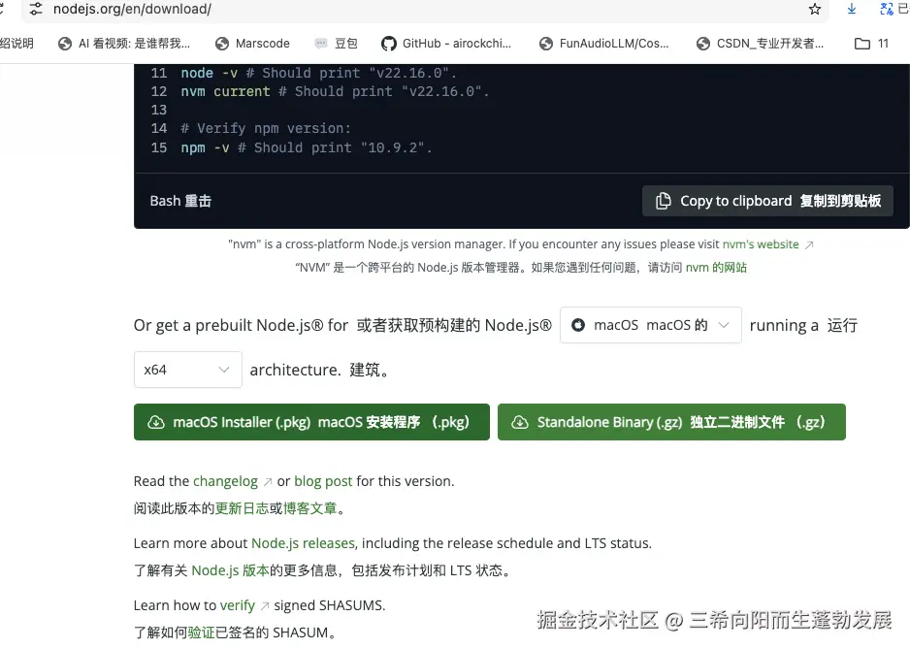Click the site settings icon in address bar
The height and width of the screenshot is (649, 910).
(x=36, y=9)
